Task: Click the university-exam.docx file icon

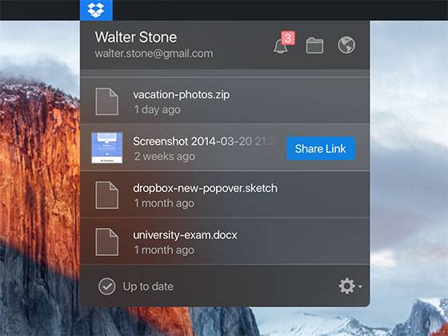Action: tap(107, 242)
